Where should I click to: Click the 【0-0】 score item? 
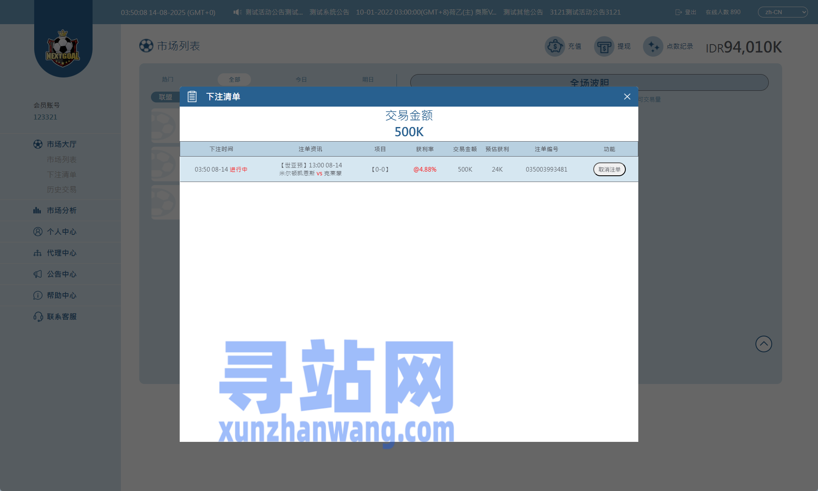point(380,169)
